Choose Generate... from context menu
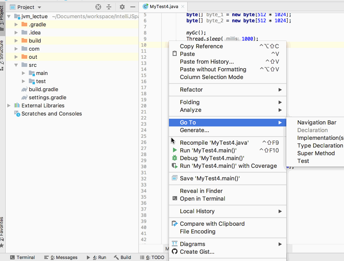Screen dimensions: 344x261 (227, 130)
